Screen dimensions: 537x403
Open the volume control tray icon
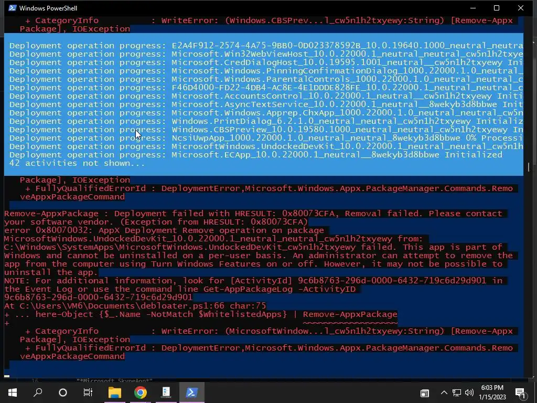[469, 393]
